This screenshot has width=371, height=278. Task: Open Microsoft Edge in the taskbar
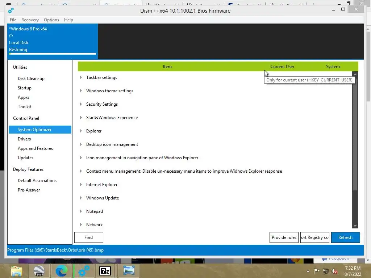61,271
